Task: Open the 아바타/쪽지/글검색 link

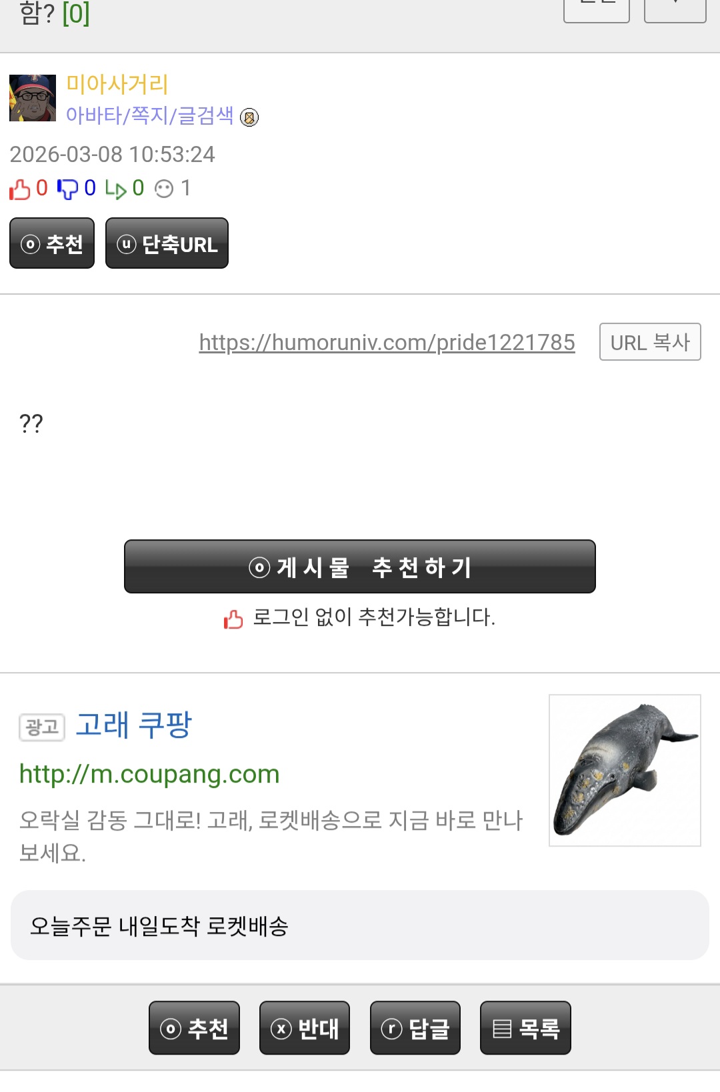Action: click(x=150, y=115)
